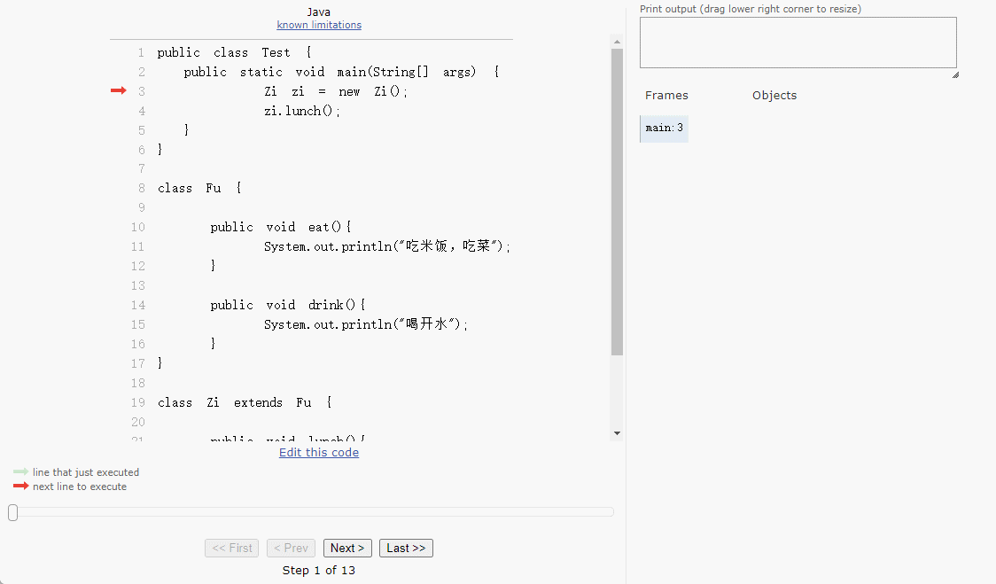
Task: Click the '<< First' button
Action: 231,548
